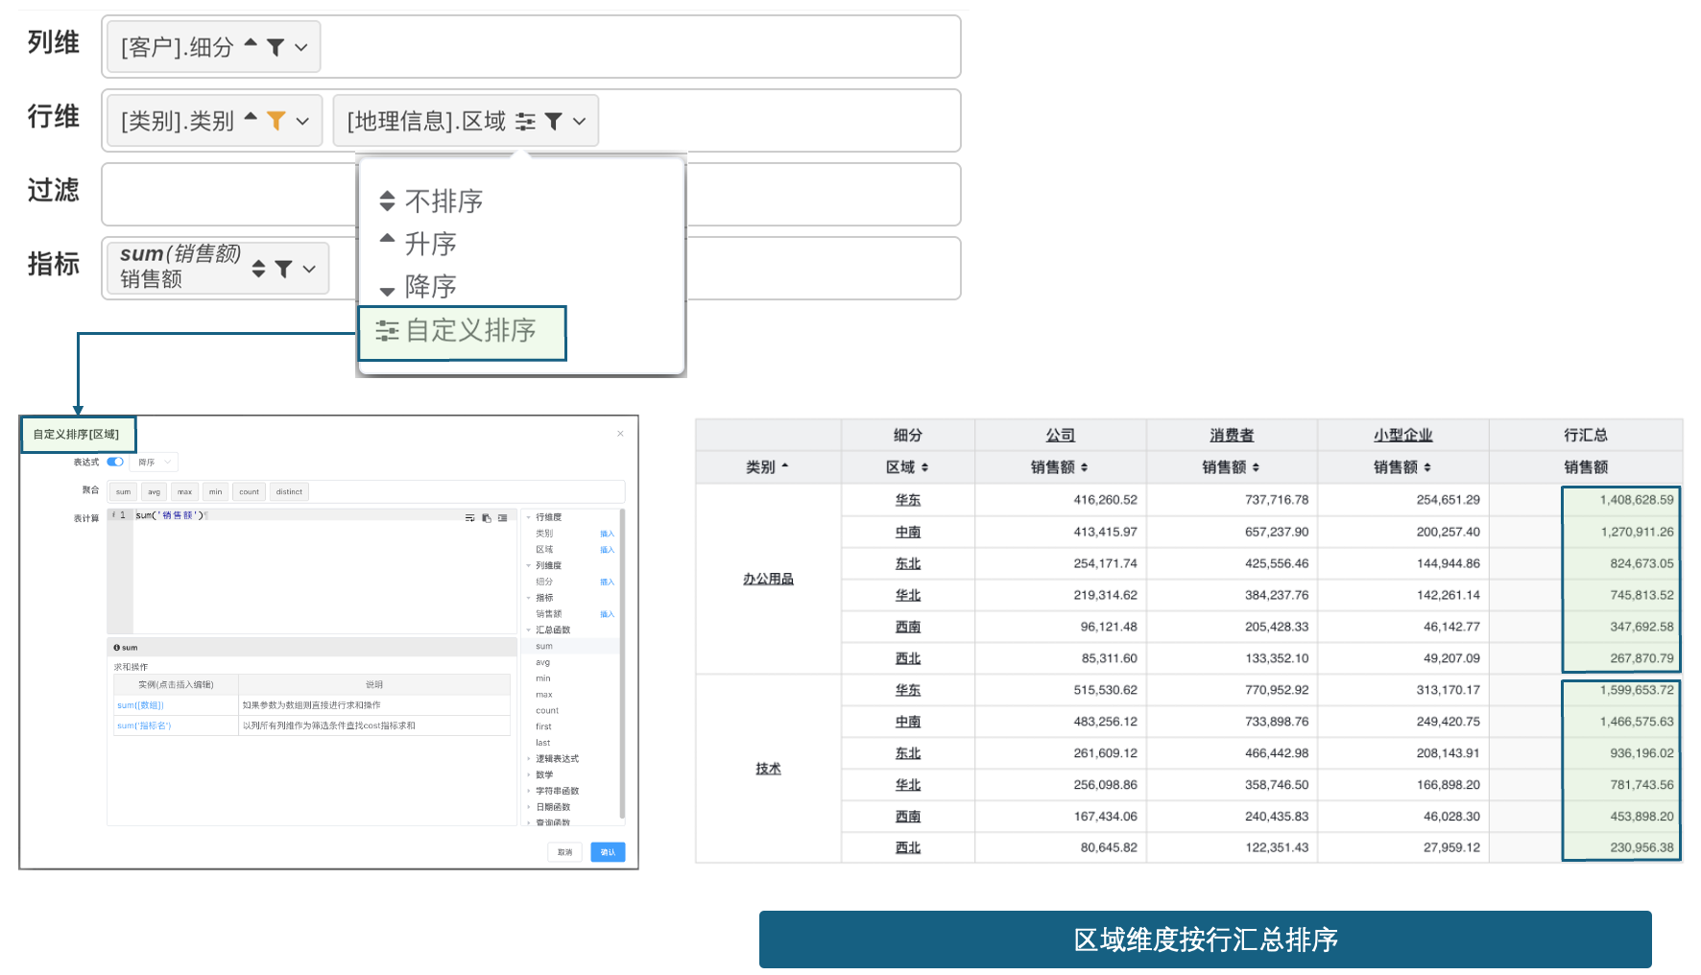Click the paste/copy icon in expression editor

487,517
